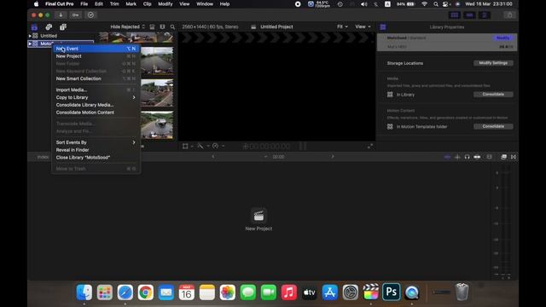
Task: Click Consolidate beside In Motion Templates folder
Action: (x=493, y=126)
